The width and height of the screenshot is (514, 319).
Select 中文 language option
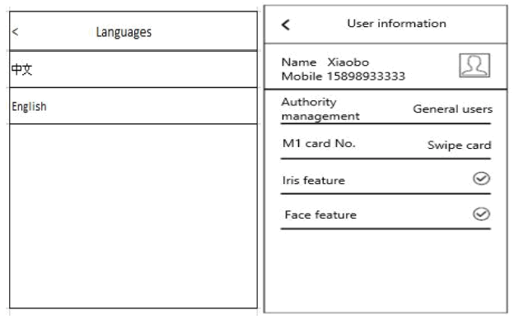[x=133, y=69]
